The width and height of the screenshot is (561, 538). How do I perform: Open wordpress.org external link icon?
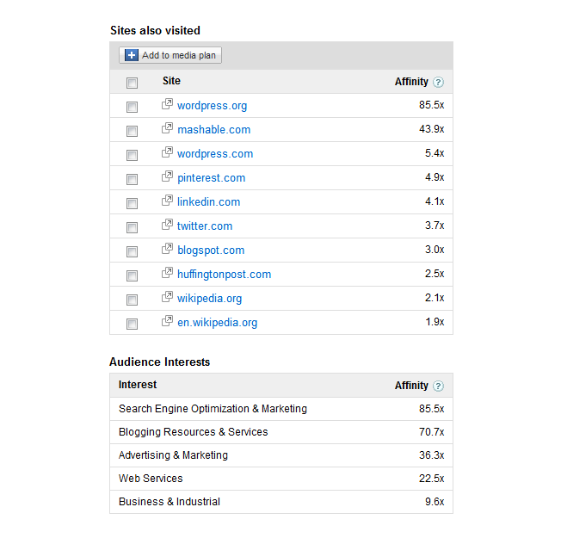click(x=167, y=104)
